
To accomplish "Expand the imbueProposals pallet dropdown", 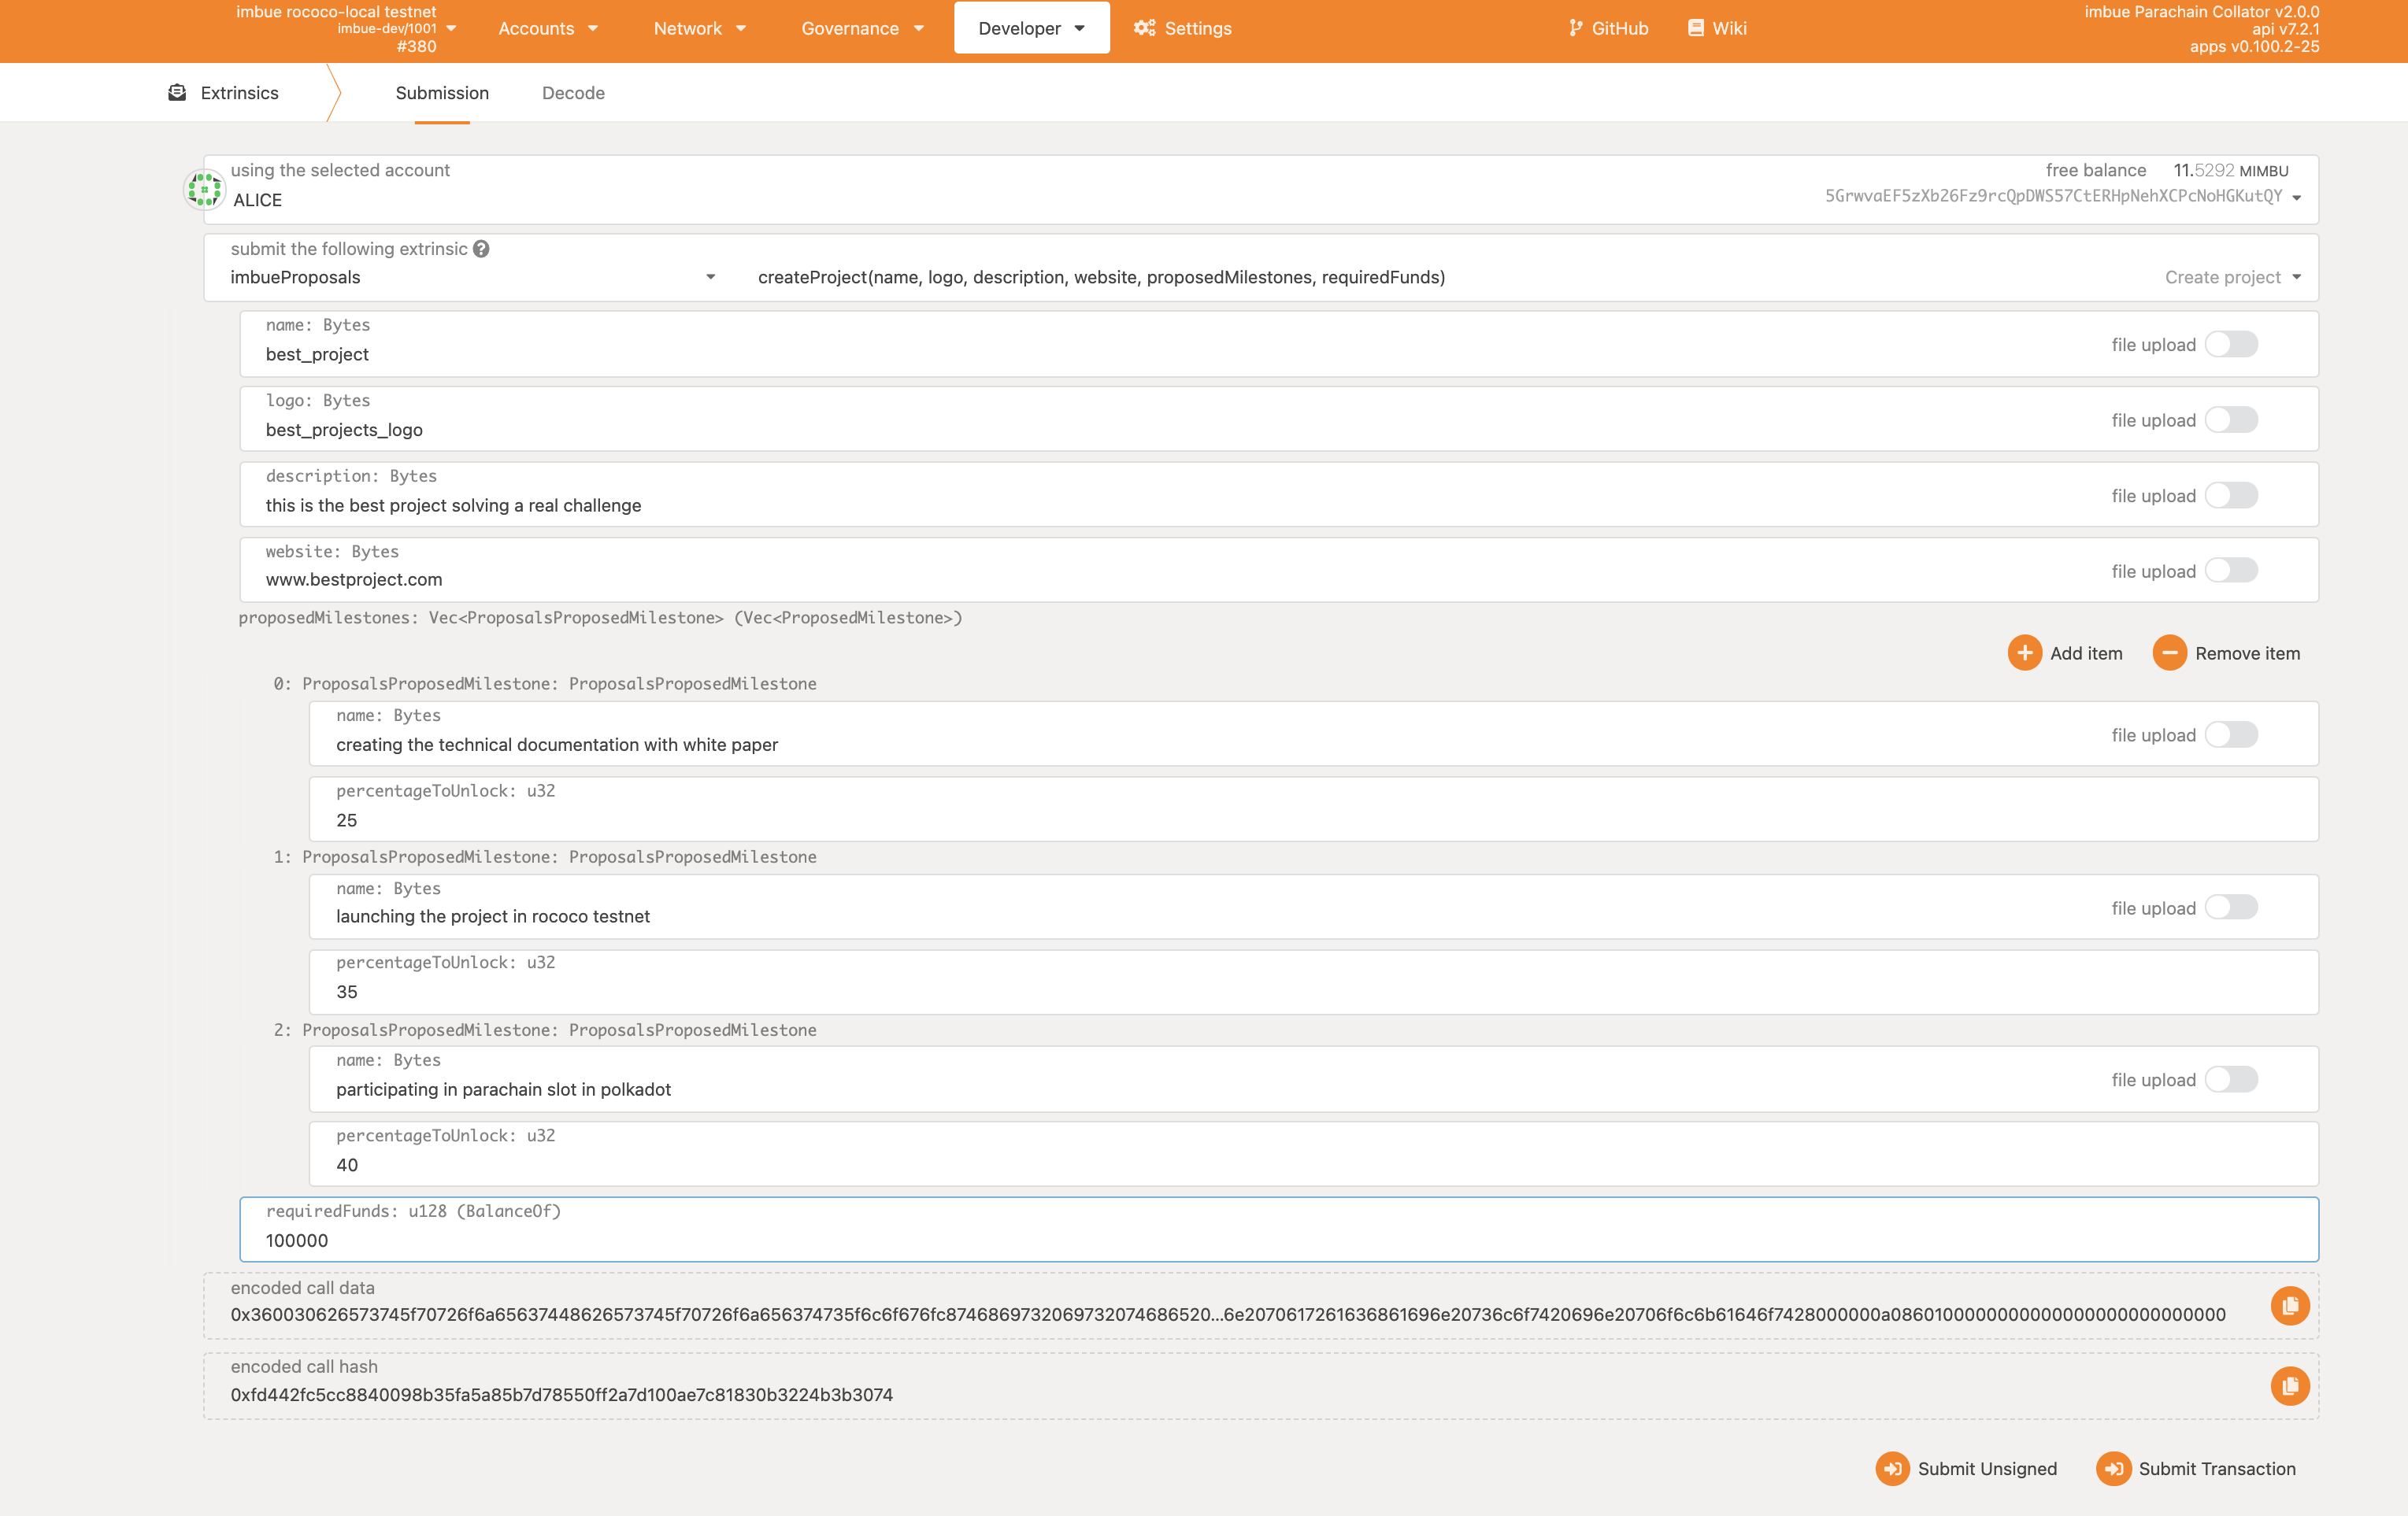I will [710, 277].
